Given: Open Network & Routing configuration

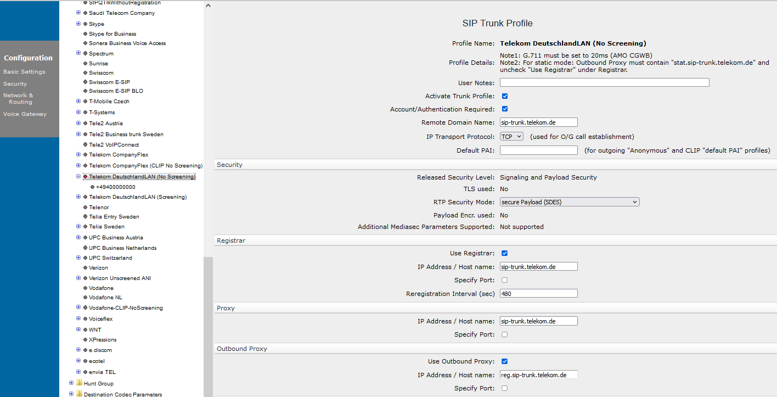Looking at the screenshot, I should (18, 99).
